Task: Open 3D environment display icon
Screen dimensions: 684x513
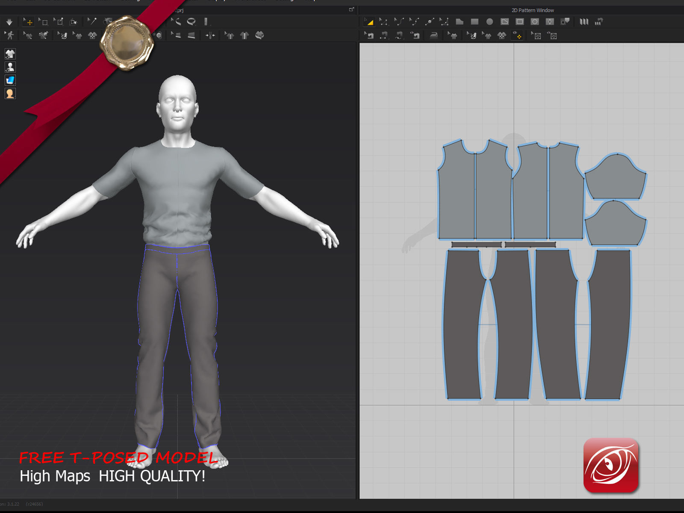Action: 10,80
